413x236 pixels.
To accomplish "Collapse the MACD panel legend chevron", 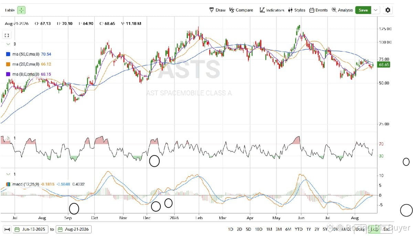I will click(8, 174).
